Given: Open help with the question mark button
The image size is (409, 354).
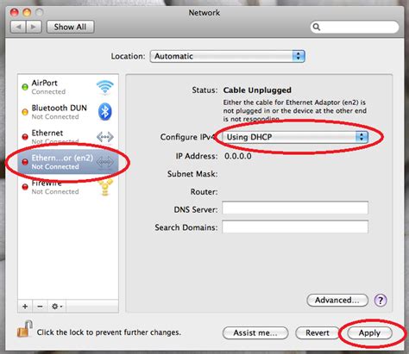Looking at the screenshot, I should tap(381, 301).
